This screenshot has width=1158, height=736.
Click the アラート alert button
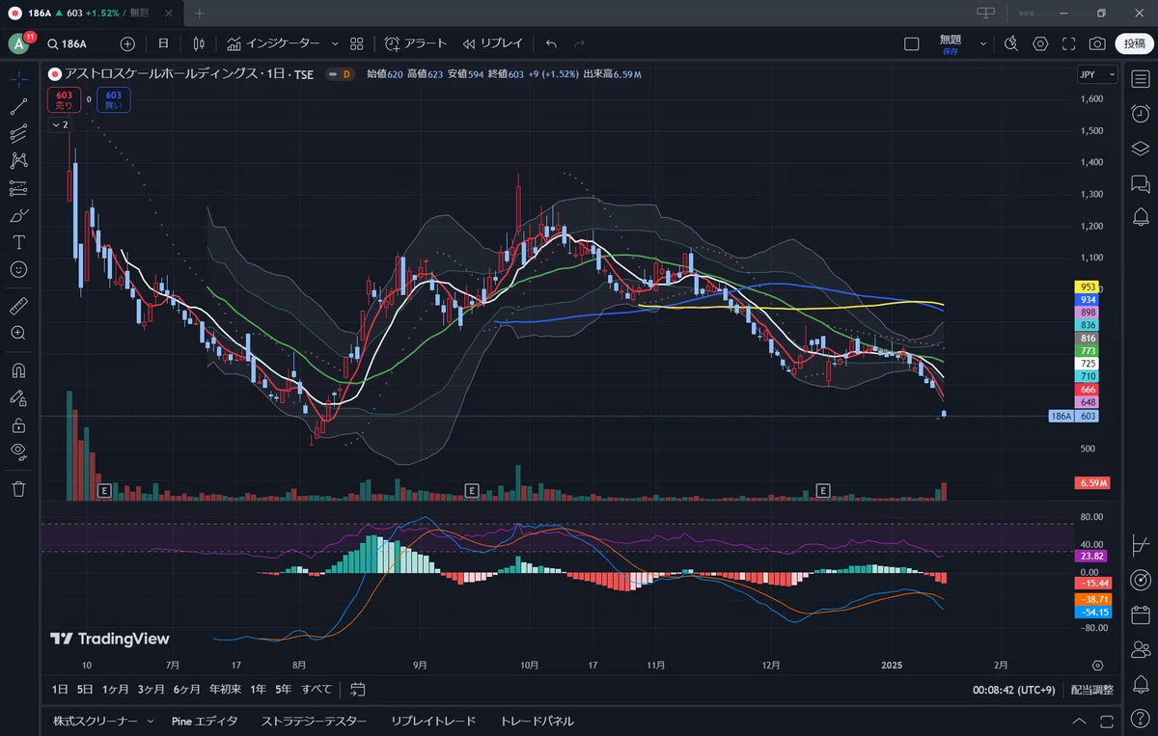(416, 43)
